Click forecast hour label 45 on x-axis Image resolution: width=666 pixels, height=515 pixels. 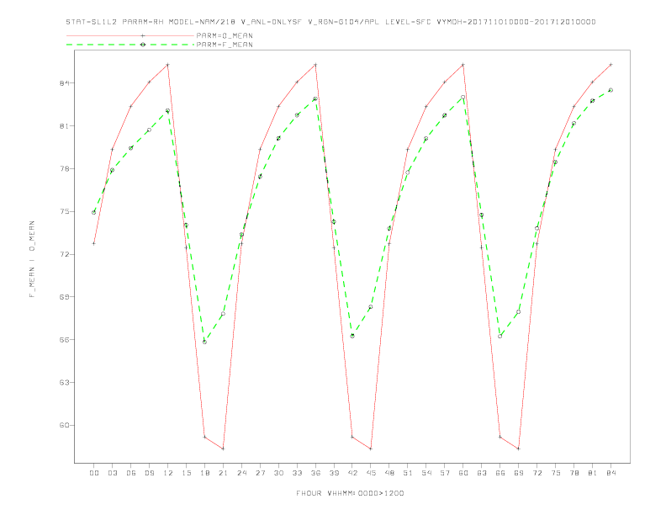(371, 473)
